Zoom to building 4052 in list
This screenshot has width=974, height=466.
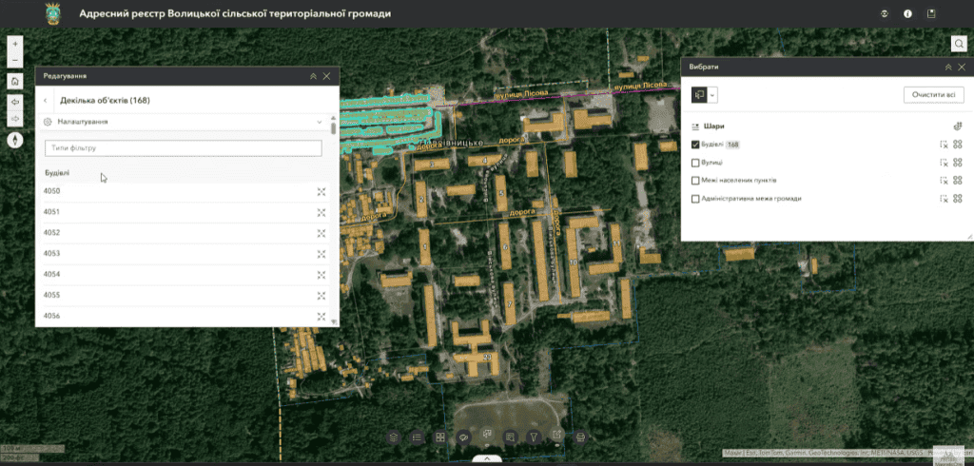[x=321, y=233]
